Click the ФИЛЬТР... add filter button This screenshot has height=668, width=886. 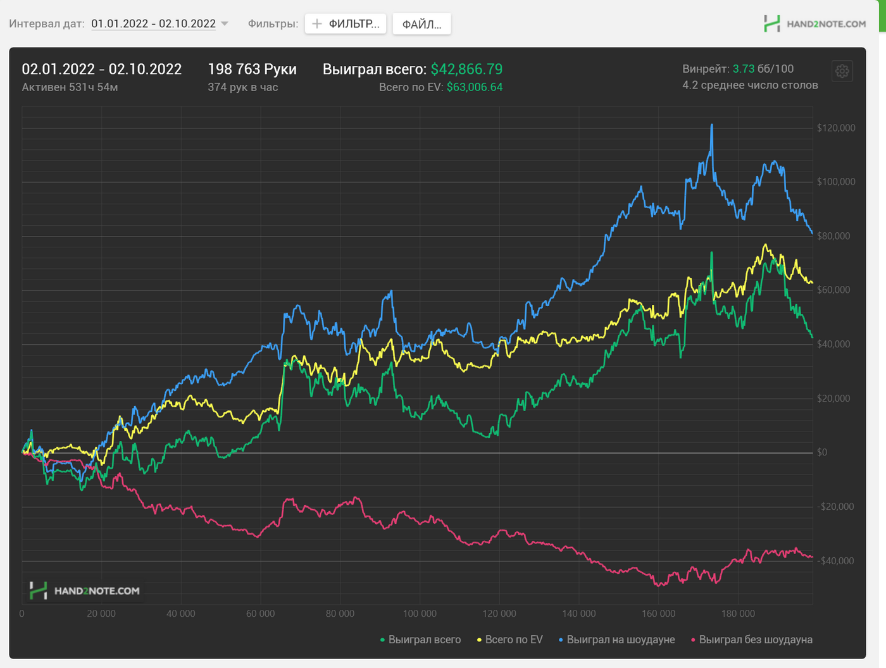coord(346,24)
